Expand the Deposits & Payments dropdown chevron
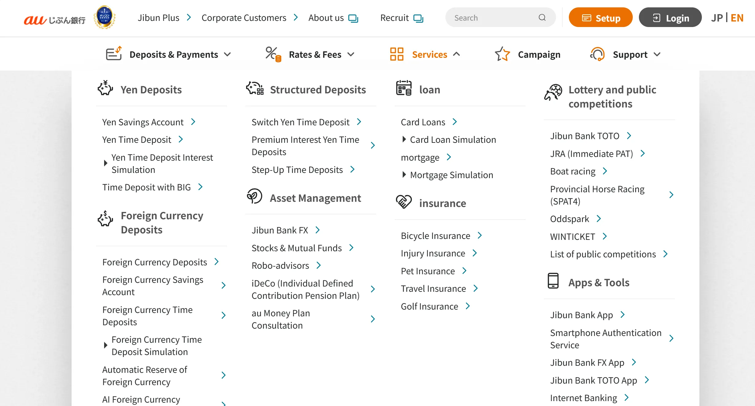Viewport: 755px width, 406px height. click(227, 54)
